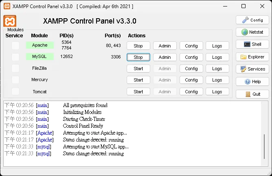Toggle the FileZilla service checkbox
Viewport: 272px width, 176px height.
click(x=15, y=69)
